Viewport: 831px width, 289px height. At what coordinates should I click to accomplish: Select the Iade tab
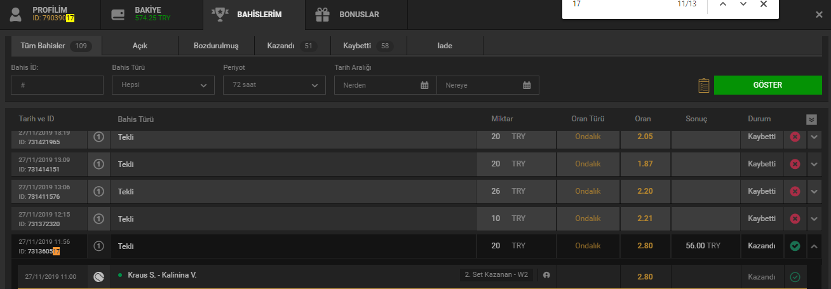point(445,46)
